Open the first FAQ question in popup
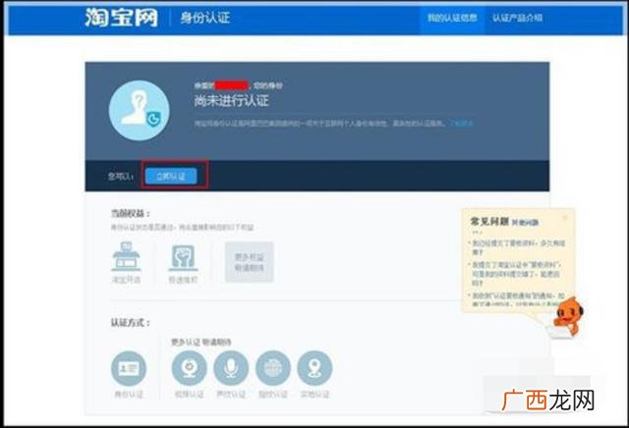 click(518, 247)
